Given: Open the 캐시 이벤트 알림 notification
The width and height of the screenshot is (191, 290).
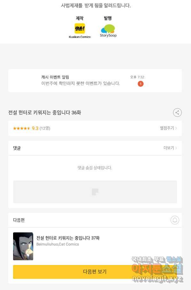Looking at the screenshot, I should click(x=95, y=81).
